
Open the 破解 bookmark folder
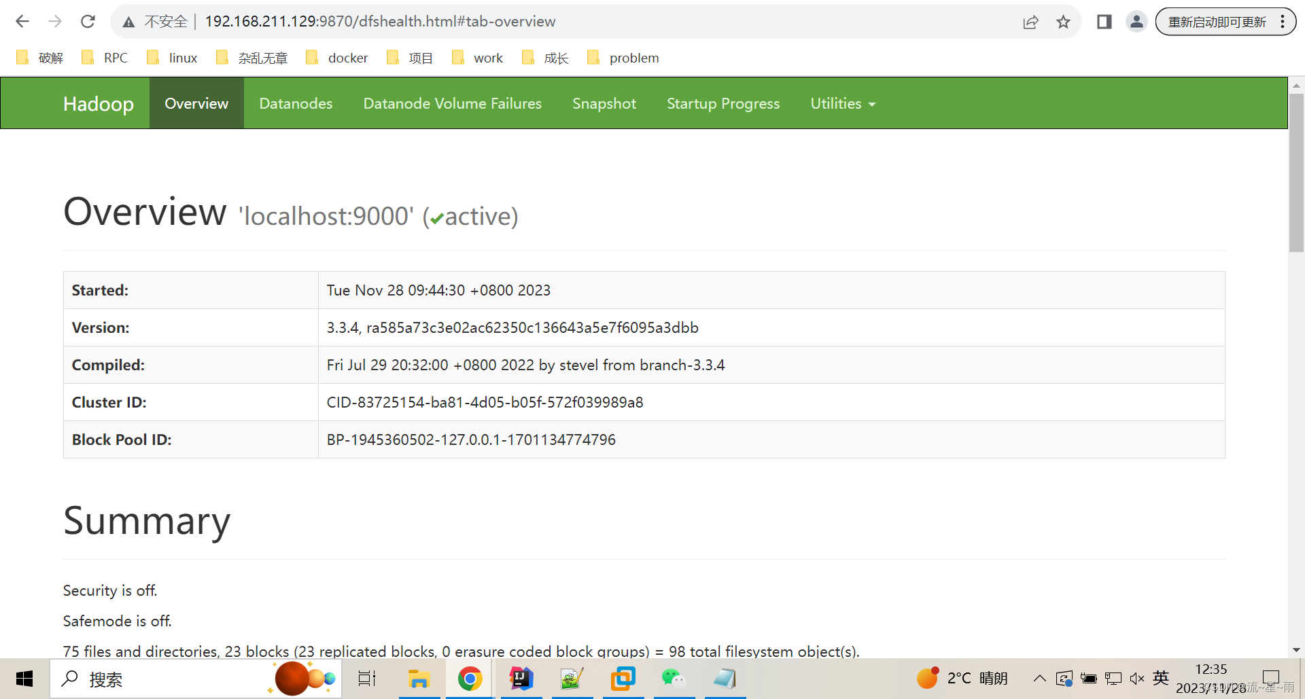[x=39, y=58]
